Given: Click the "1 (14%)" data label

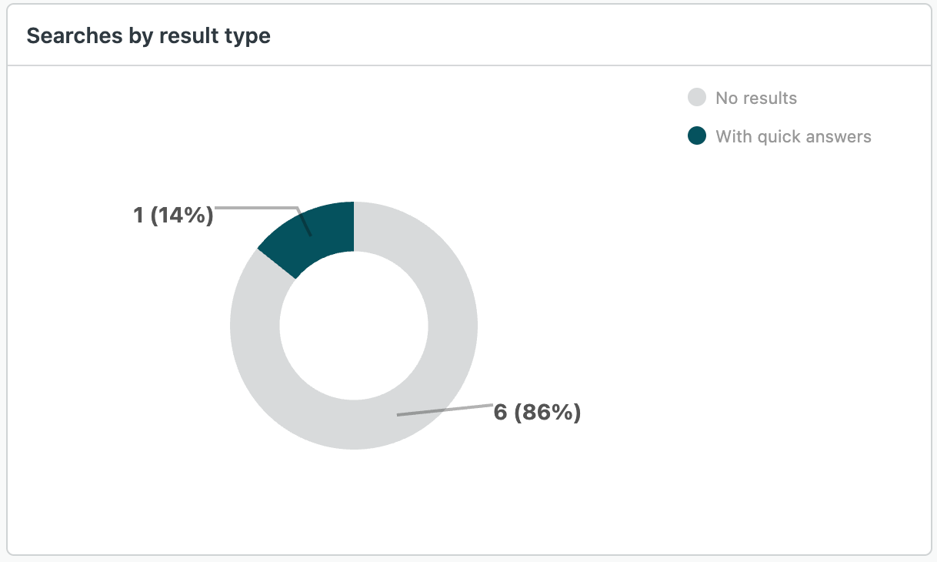Looking at the screenshot, I should (173, 215).
